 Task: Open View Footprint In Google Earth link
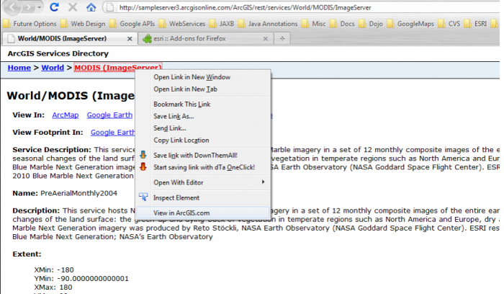(x=113, y=133)
